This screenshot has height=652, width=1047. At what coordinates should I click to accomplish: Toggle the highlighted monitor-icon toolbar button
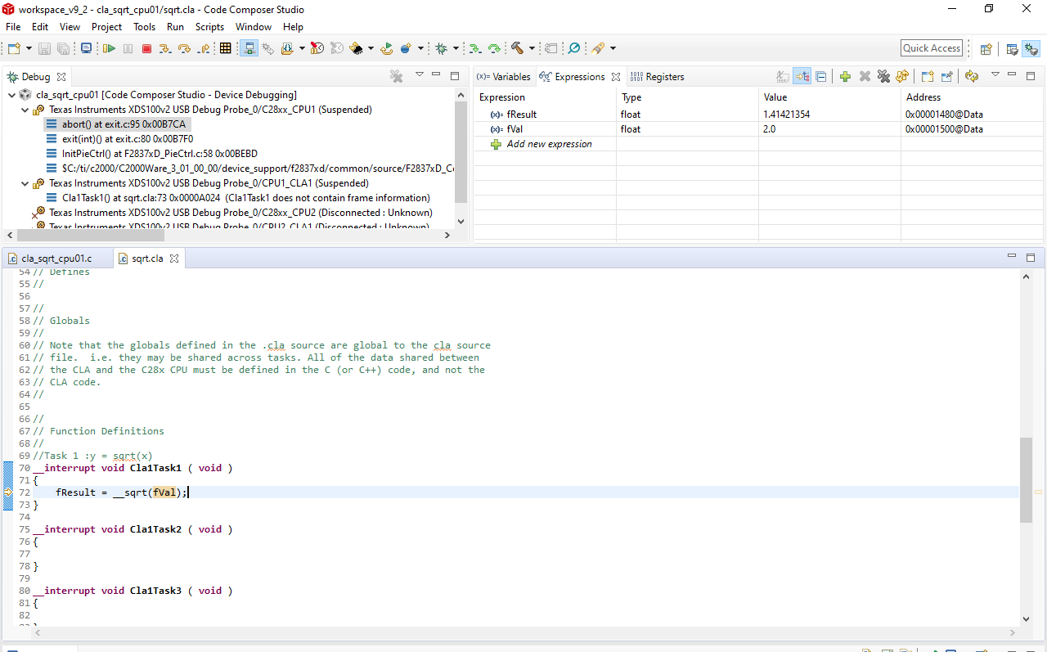coord(249,49)
